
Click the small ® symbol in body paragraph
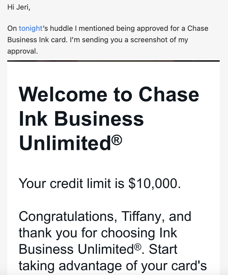pos(138,247)
